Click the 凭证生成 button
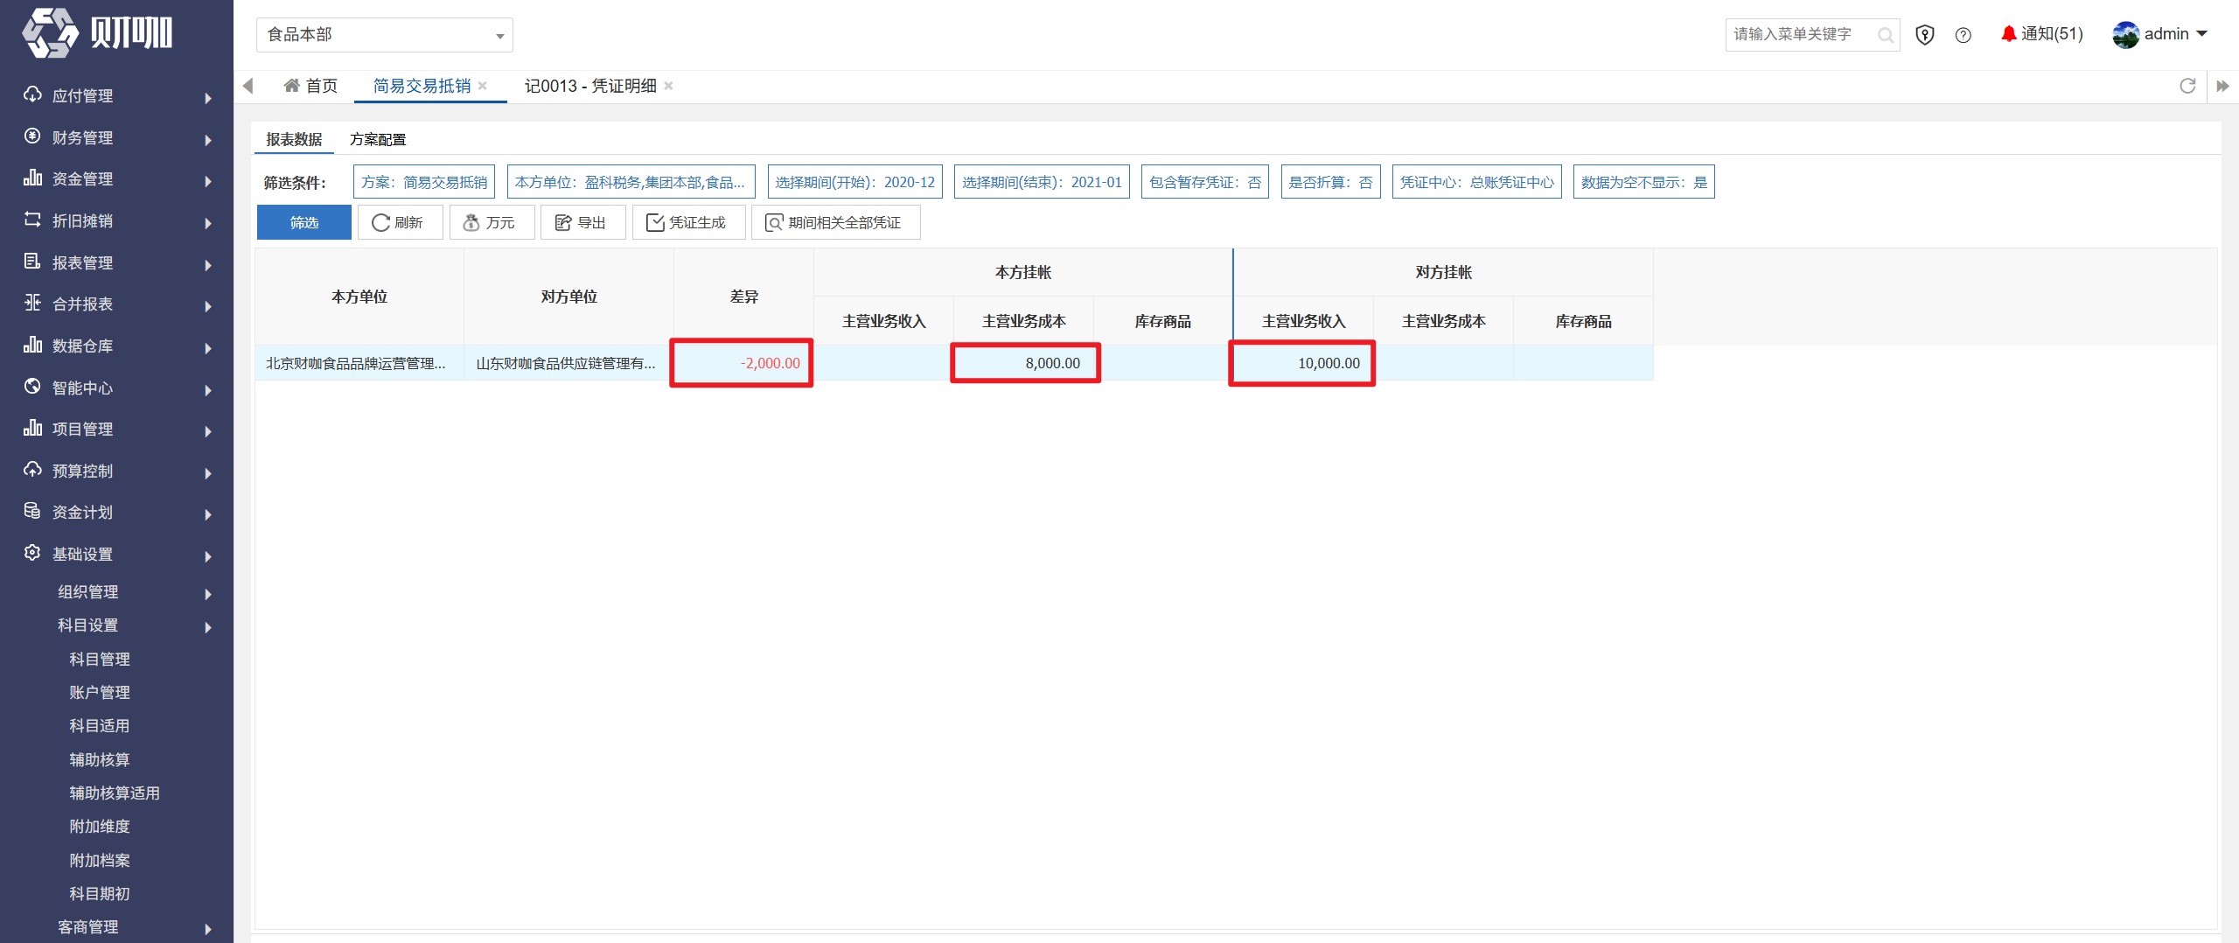The height and width of the screenshot is (943, 2239). click(x=688, y=223)
